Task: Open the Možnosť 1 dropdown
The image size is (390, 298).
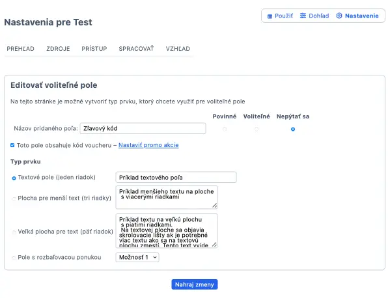Action: 137,257
